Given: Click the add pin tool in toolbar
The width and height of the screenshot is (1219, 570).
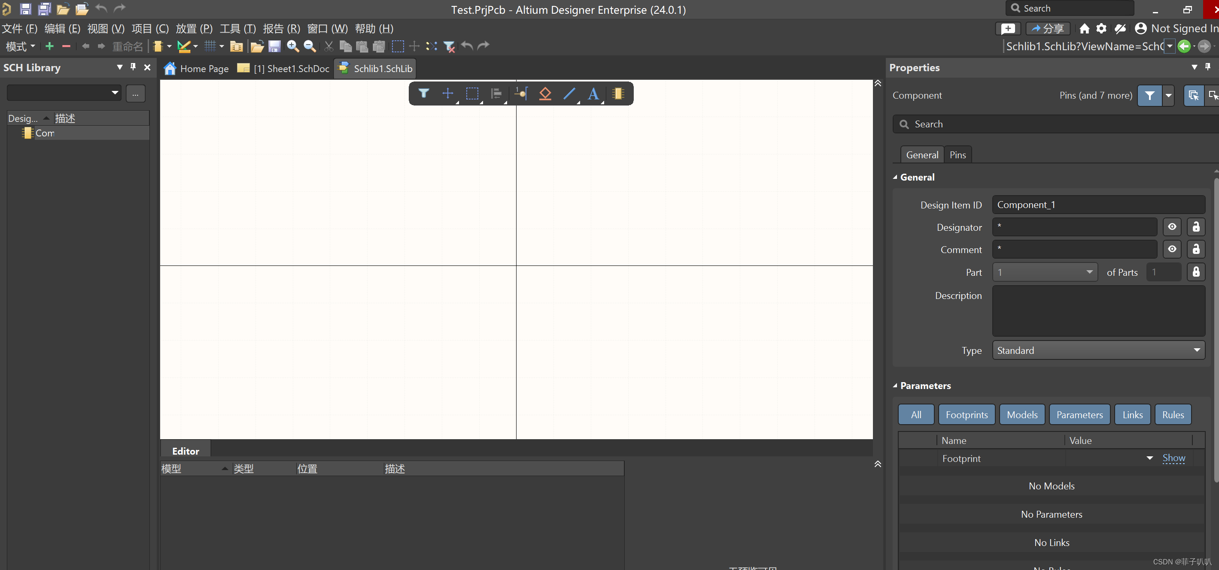Looking at the screenshot, I should (x=521, y=93).
